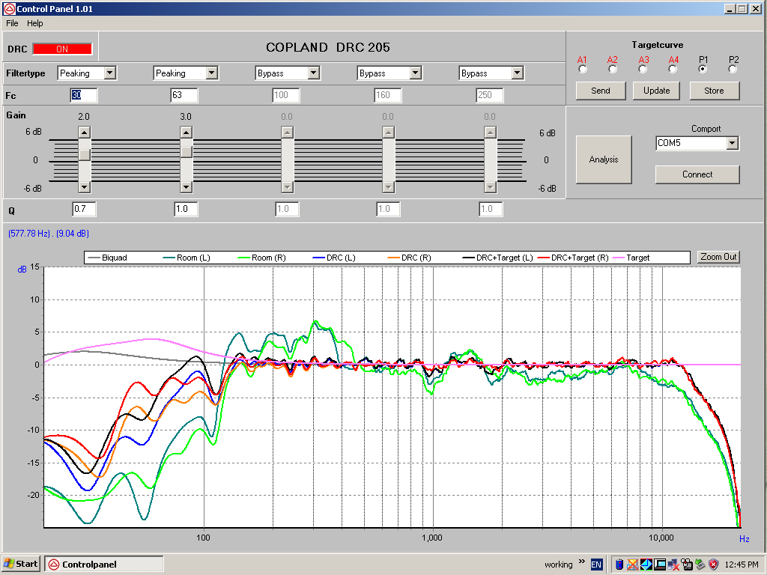Click the up arrow of the 100 Hz gain slider
Image resolution: width=767 pixels, height=575 pixels.
tap(287, 133)
